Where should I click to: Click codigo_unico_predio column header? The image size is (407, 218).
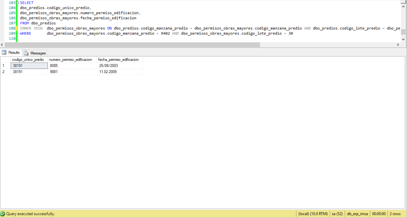coord(29,60)
